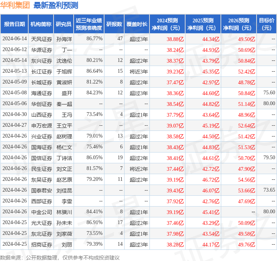Screen dimensions: 277x261
Task: Click institution 海通证券
Action: point(42,93)
